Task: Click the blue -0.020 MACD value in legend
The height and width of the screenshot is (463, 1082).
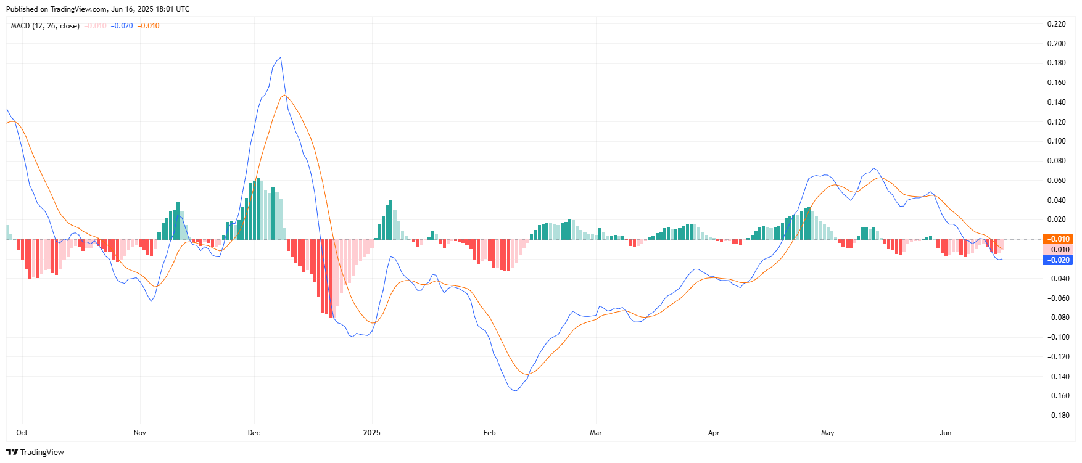Action: 122,26
